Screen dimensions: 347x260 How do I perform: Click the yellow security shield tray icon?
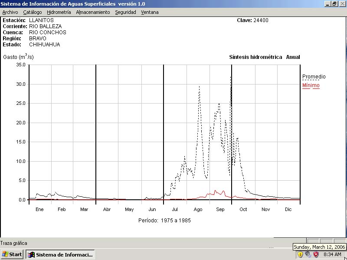[300, 254]
